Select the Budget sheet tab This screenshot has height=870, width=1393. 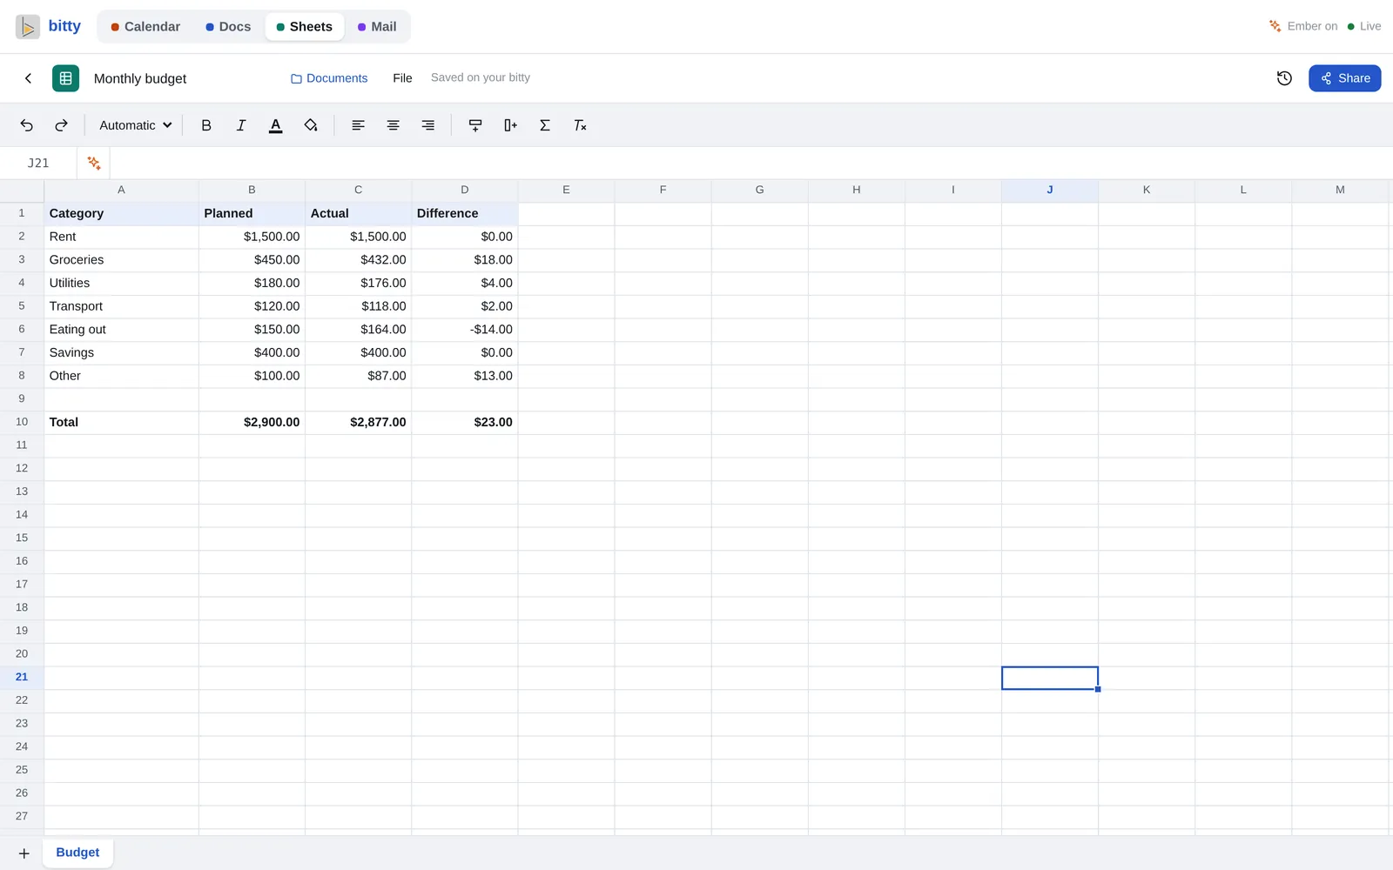coord(77,853)
